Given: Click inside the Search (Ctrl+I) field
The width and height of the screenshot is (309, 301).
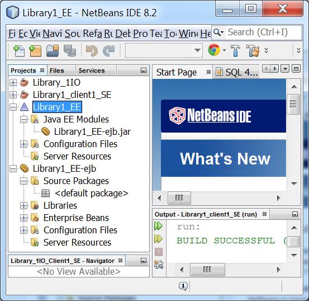Looking at the screenshot, I should [263, 32].
